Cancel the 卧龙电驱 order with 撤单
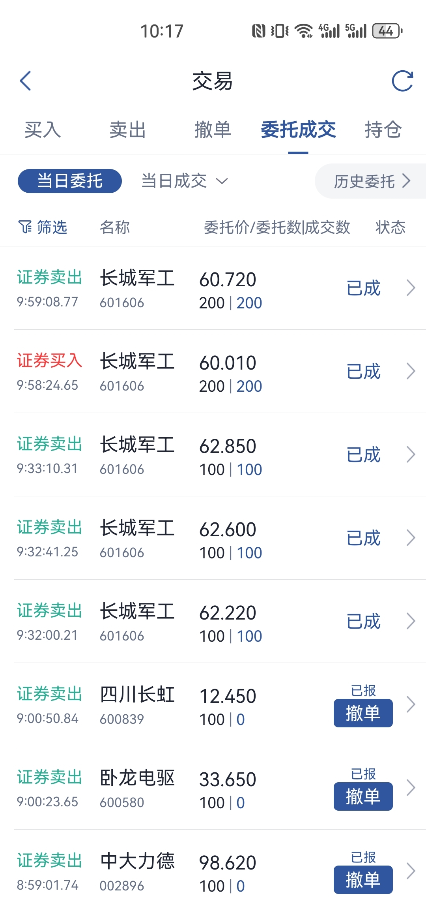This screenshot has width=426, height=924. [363, 796]
